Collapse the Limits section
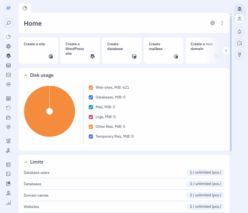This screenshot has width=248, height=213. tap(26, 162)
